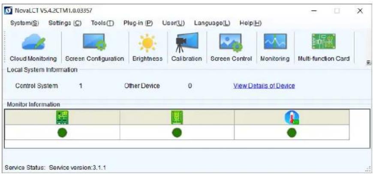The image size is (373, 174).
Task: Click the temperature green status dot
Action: coord(292,133)
